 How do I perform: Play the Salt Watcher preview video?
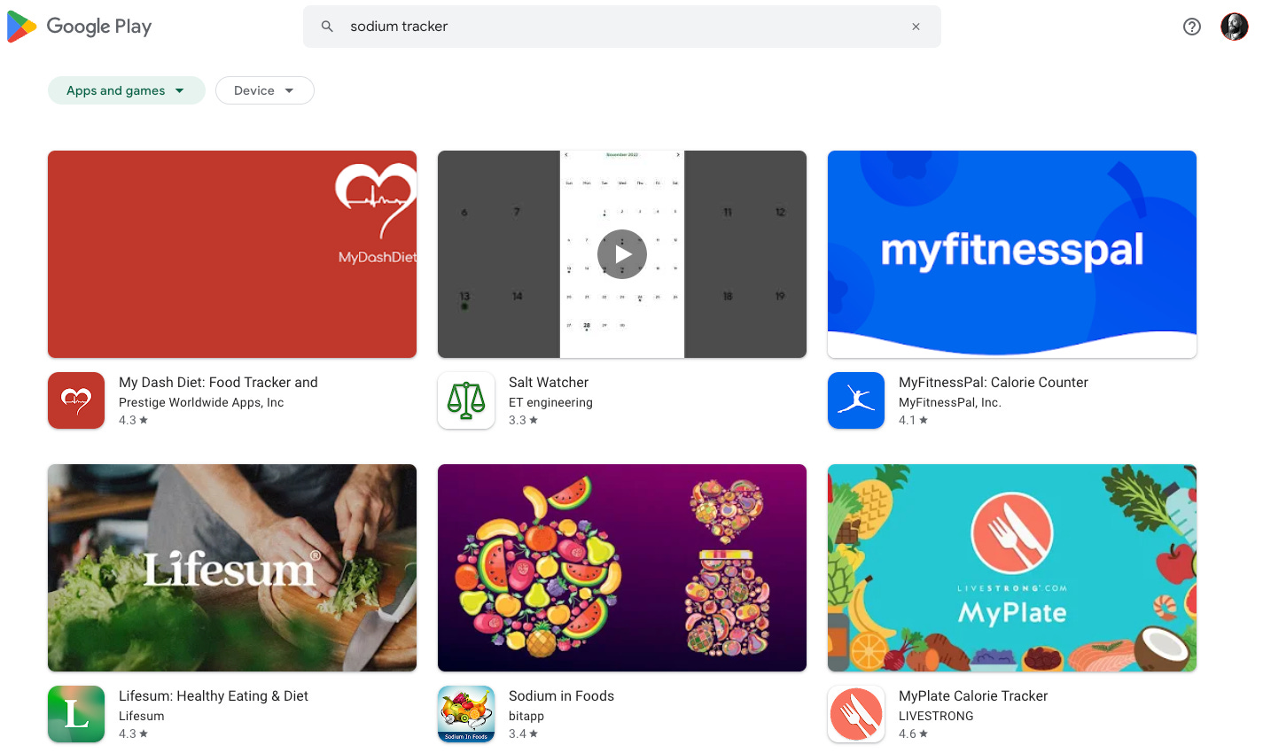click(x=622, y=254)
